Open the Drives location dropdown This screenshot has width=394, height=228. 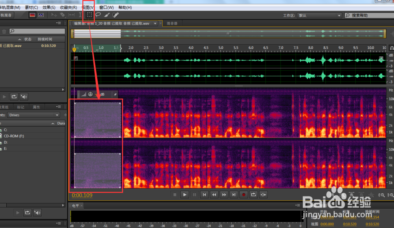click(x=33, y=115)
